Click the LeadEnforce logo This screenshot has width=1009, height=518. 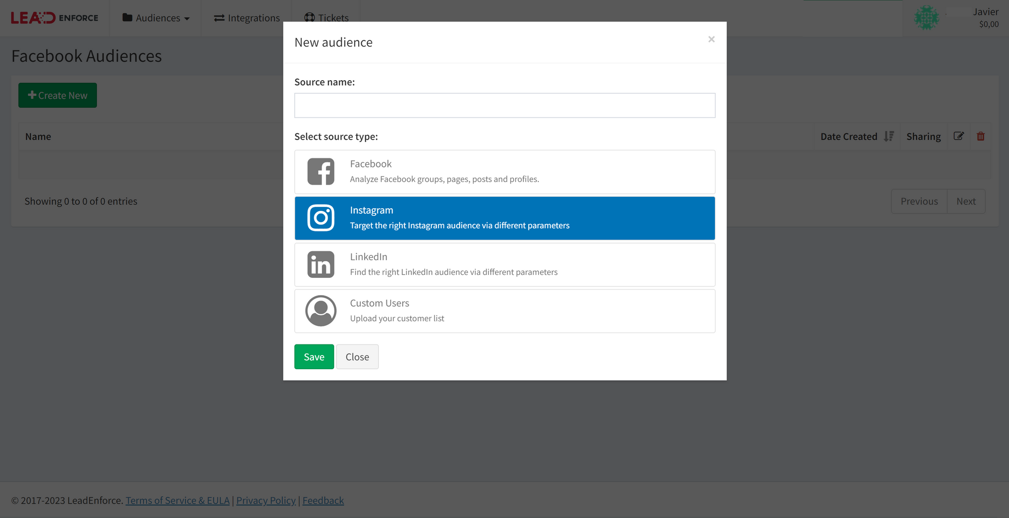coord(54,18)
